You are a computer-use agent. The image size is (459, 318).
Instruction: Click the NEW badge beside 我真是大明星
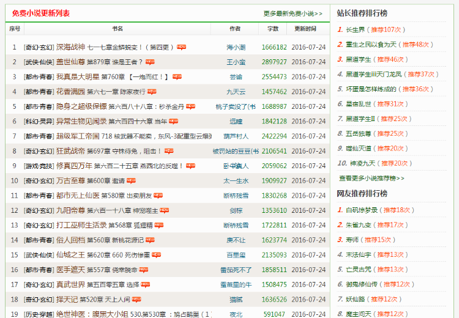point(177,77)
